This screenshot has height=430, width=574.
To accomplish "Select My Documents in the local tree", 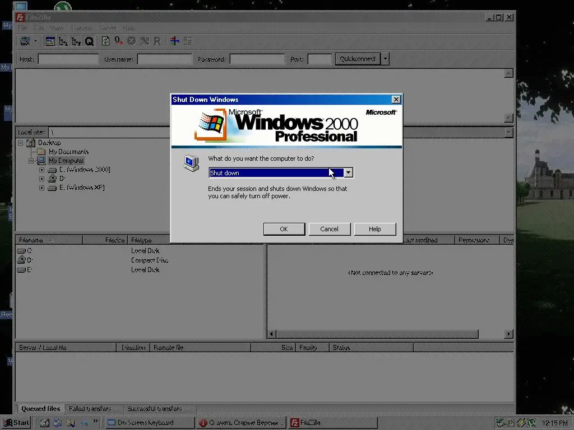I will (x=68, y=152).
